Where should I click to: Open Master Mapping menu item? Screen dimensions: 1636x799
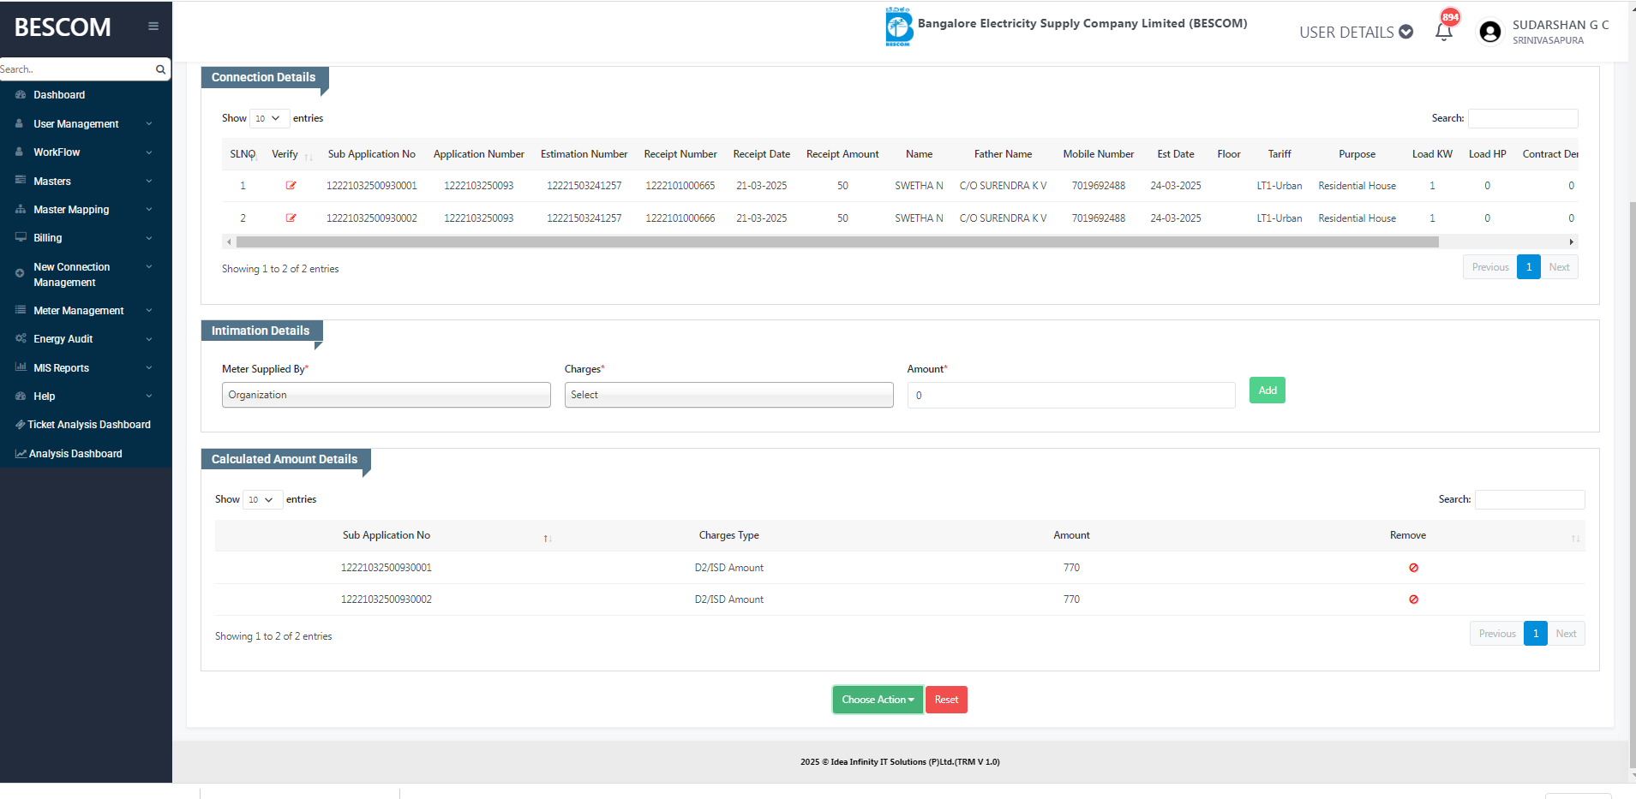[71, 210]
